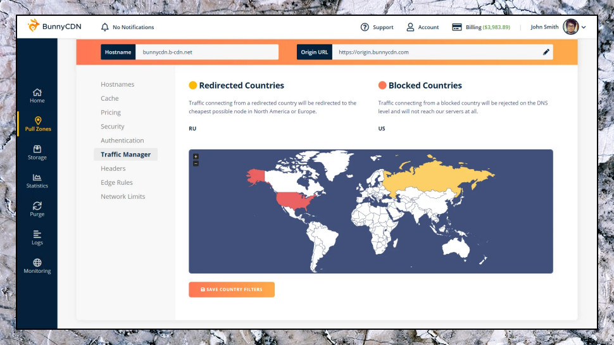Select the Pricing settings tab
Screen dimensions: 614x345
click(x=111, y=113)
